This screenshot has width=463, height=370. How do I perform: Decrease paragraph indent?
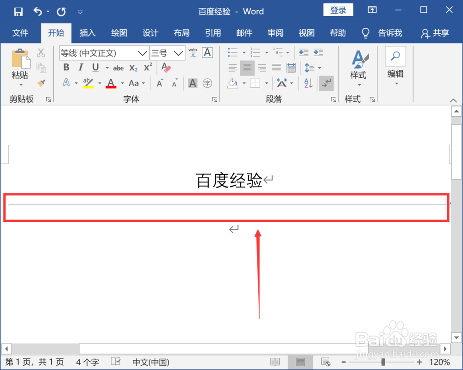[304, 53]
